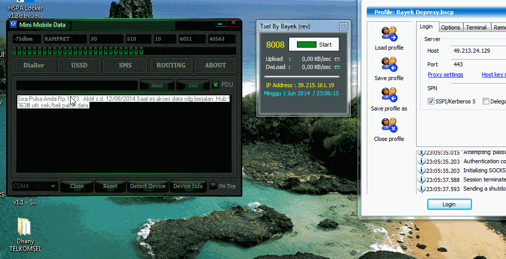Switch to the Options tab
Screen dimensions: 506x259
tap(450, 27)
